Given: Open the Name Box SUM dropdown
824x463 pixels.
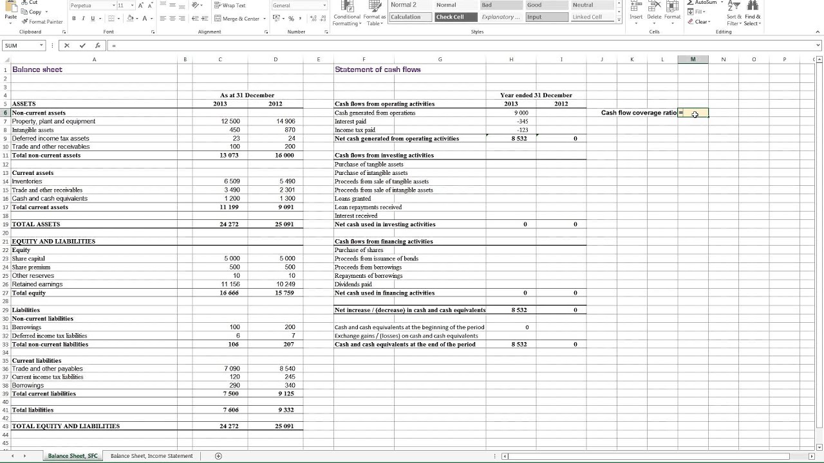Looking at the screenshot, I should (41, 46).
